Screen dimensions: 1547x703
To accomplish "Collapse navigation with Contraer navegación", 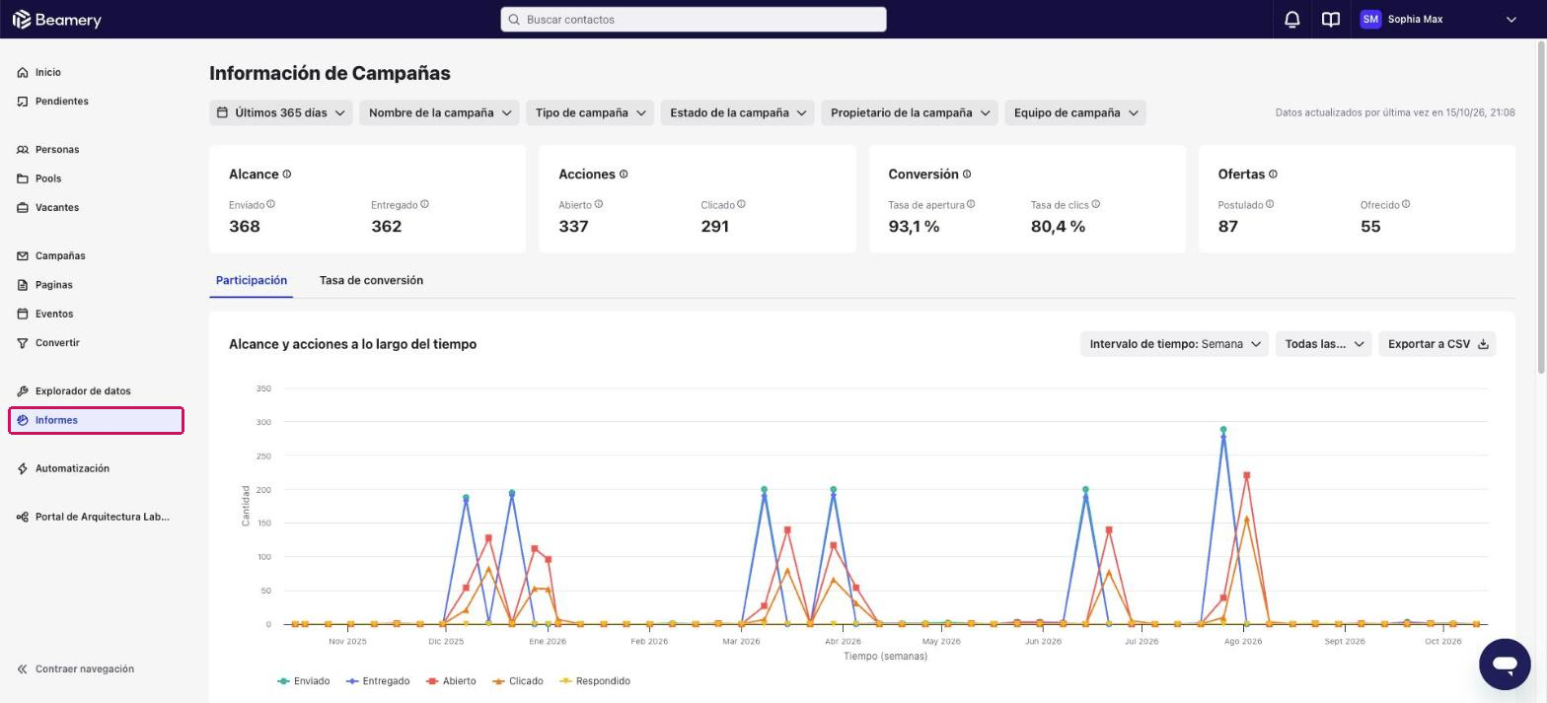I will pyautogui.click(x=76, y=669).
